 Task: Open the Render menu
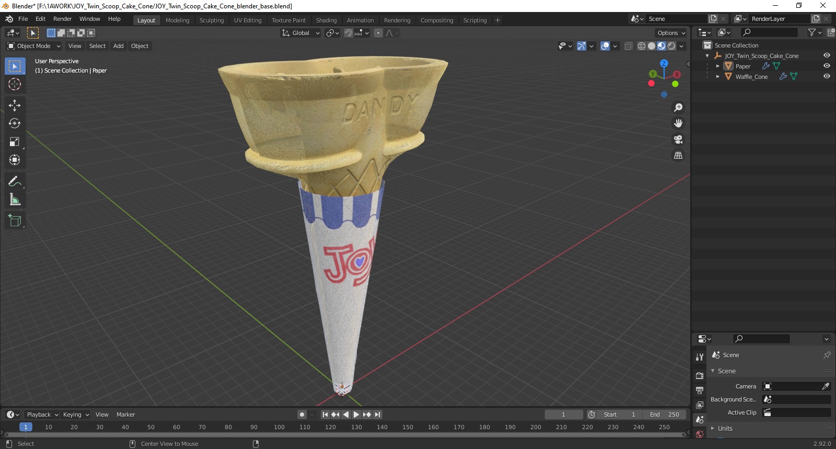click(x=62, y=19)
